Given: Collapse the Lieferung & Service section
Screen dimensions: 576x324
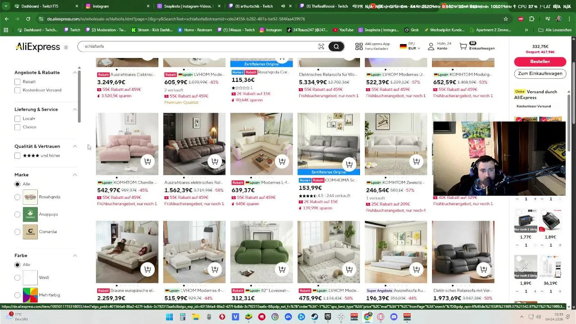Looking at the screenshot, I should click(x=75, y=109).
